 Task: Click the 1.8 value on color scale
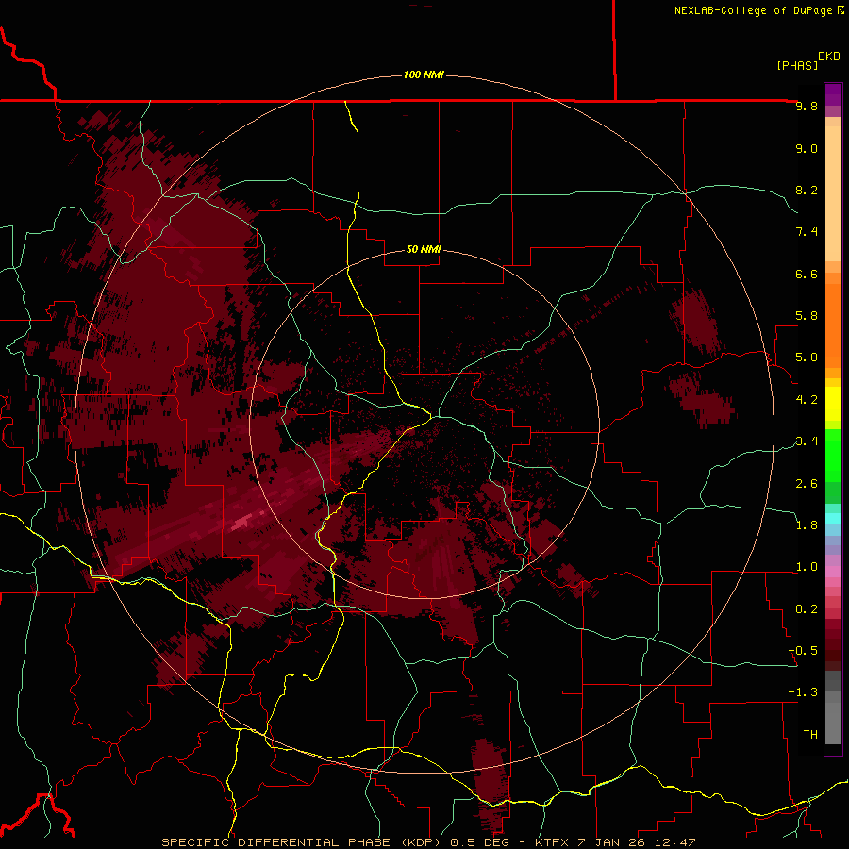[807, 525]
